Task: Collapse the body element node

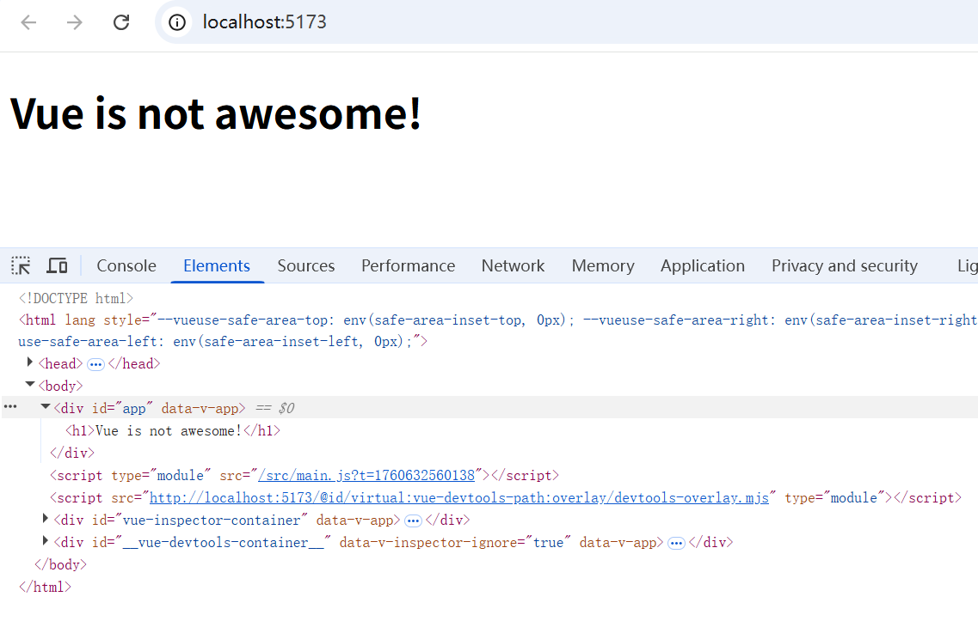Action: [29, 384]
